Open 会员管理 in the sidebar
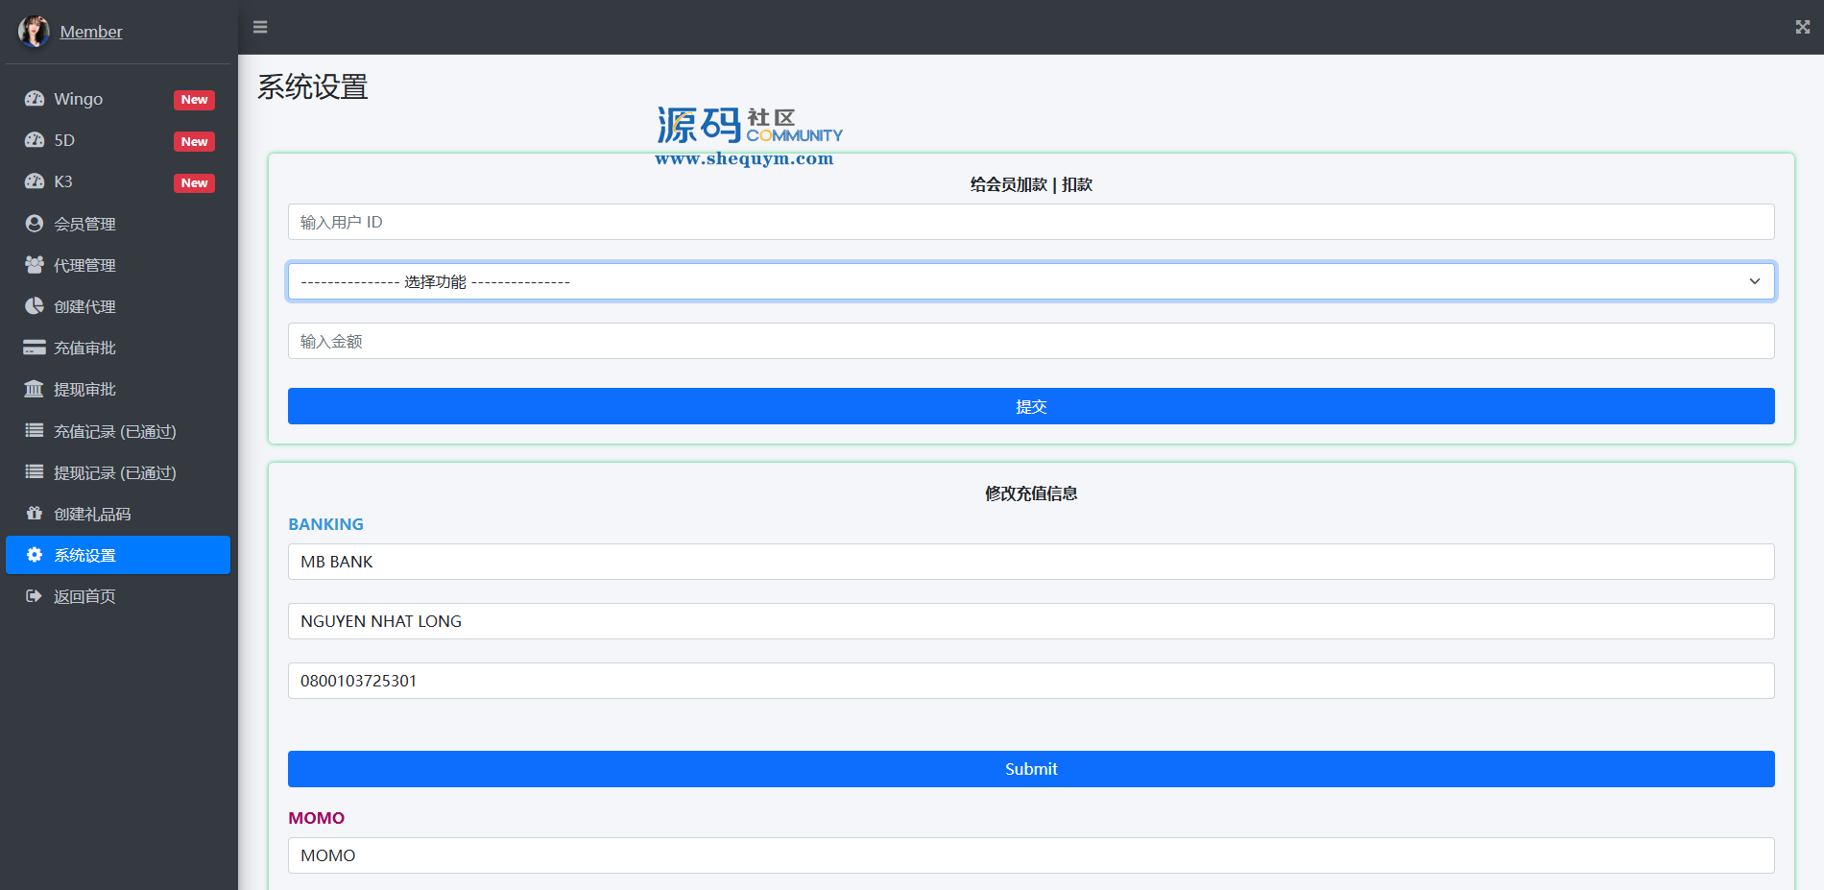The height and width of the screenshot is (890, 1824). click(84, 224)
